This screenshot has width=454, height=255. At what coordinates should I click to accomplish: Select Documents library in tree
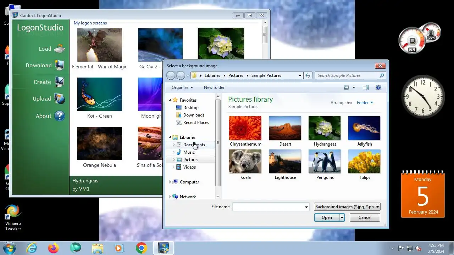pyautogui.click(x=194, y=145)
